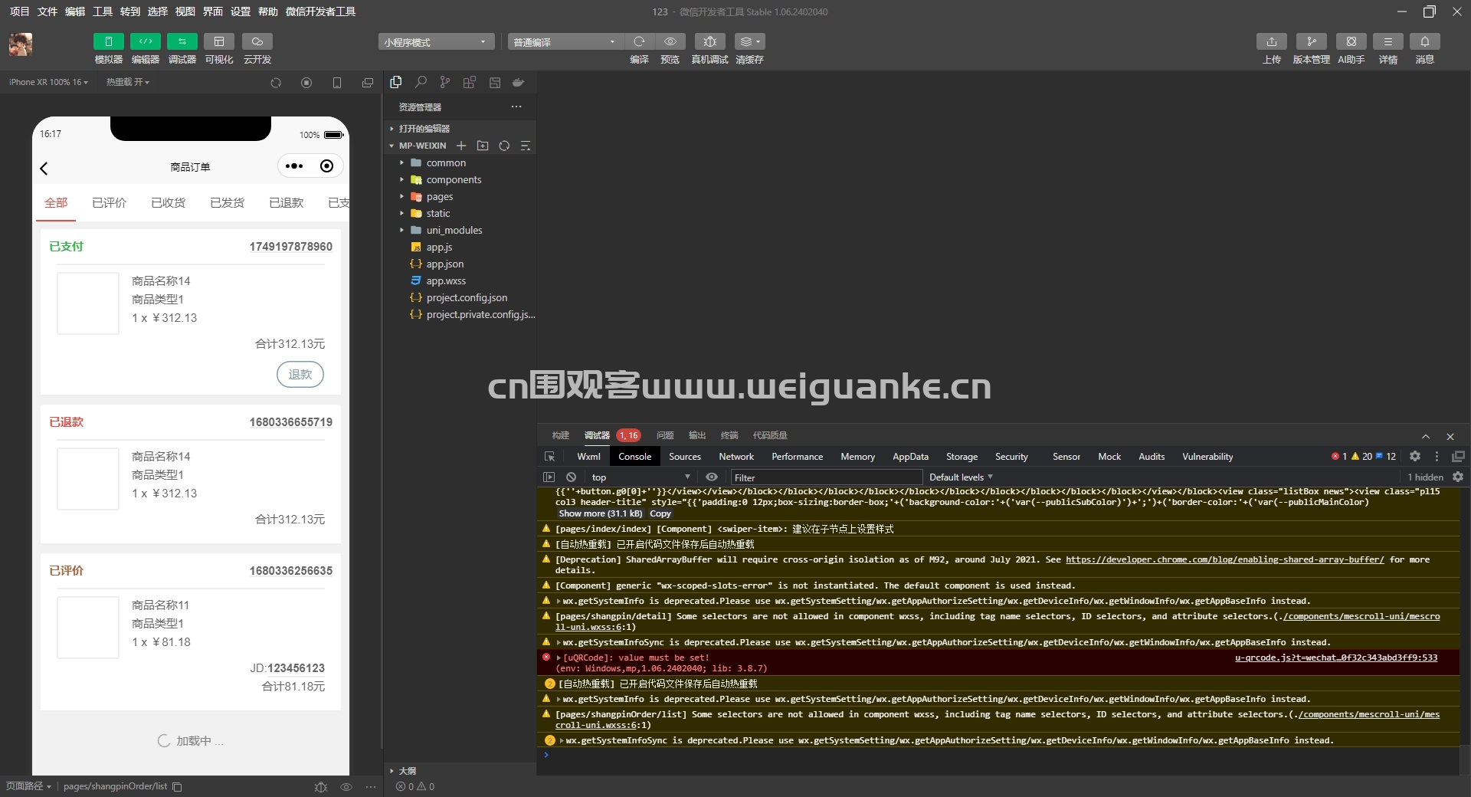Screen dimensions: 1471x797
Task: Switch to the AppData tab
Action: tap(910, 457)
